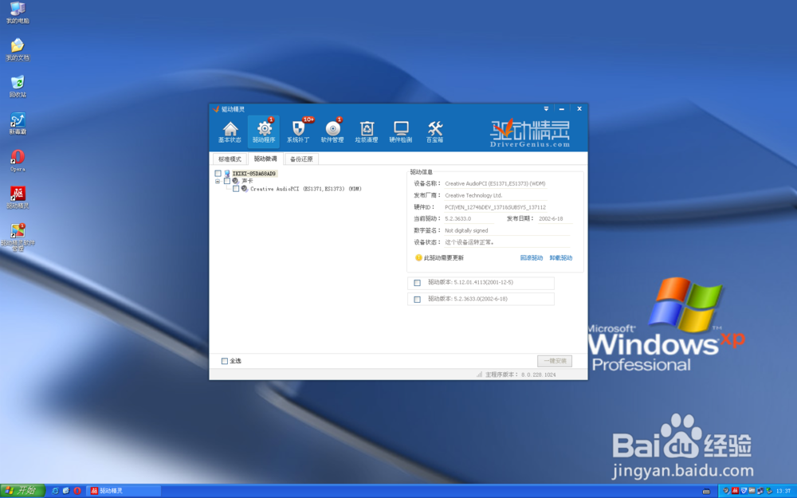Open the 基本状态 home section
This screenshot has width=797, height=498.
click(230, 132)
